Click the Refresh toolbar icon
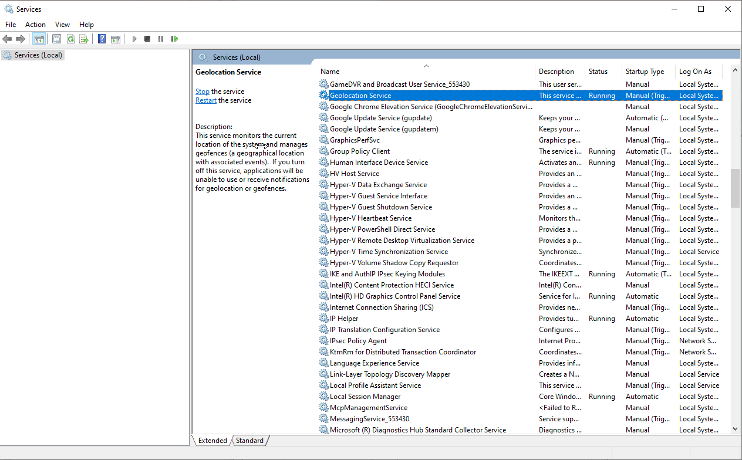This screenshot has width=742, height=460. point(70,39)
